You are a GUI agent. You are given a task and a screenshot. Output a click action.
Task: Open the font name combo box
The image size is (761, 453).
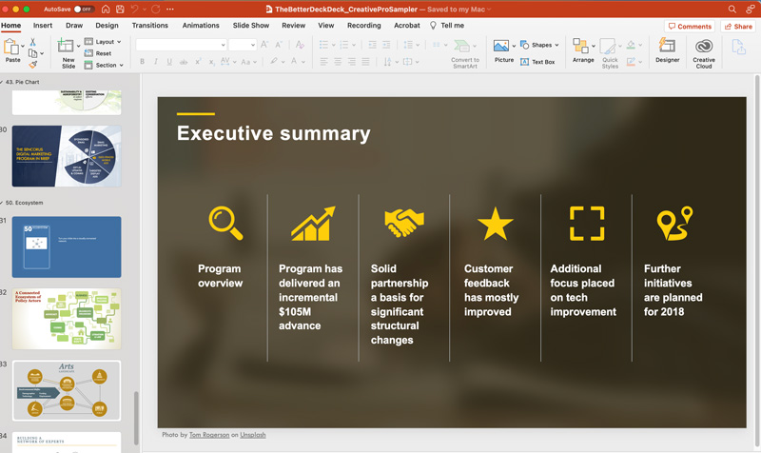pyautogui.click(x=181, y=45)
